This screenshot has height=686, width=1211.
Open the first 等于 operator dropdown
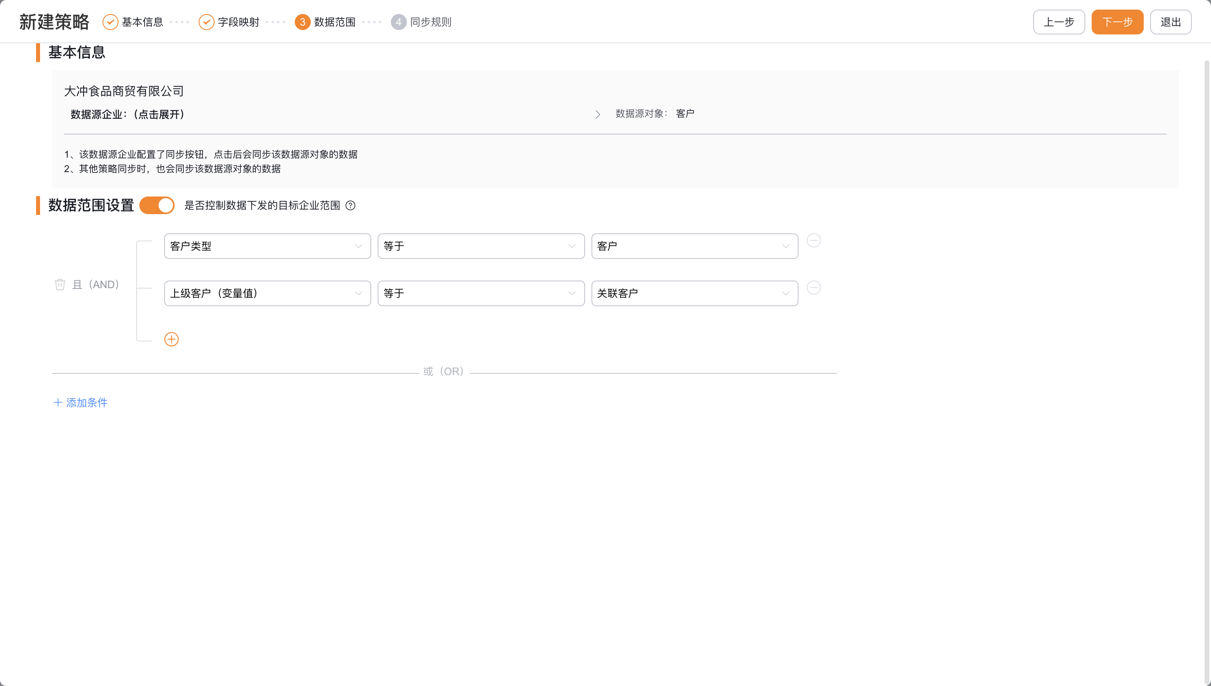point(481,246)
